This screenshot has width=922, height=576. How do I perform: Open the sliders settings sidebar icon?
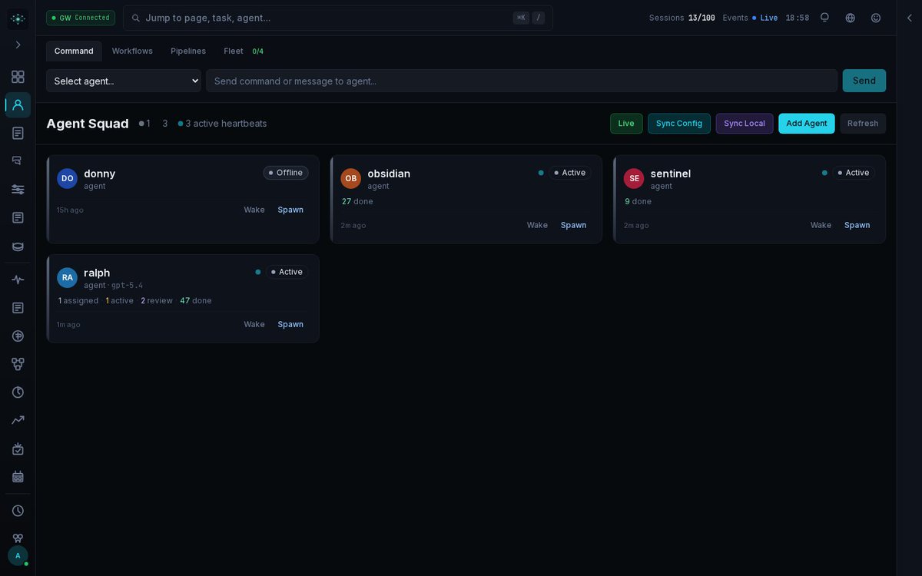[x=18, y=189]
